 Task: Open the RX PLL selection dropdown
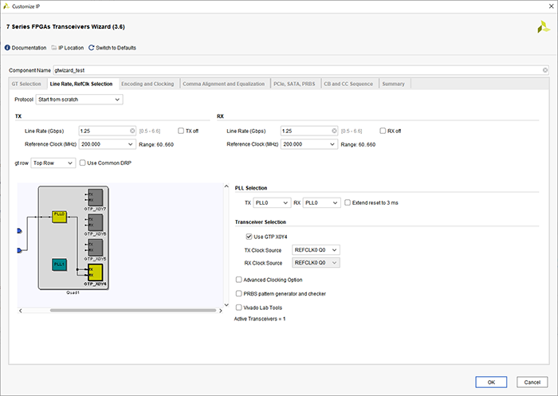(x=321, y=203)
